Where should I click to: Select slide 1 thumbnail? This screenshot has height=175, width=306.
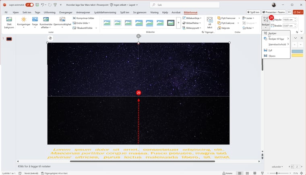click(9, 39)
